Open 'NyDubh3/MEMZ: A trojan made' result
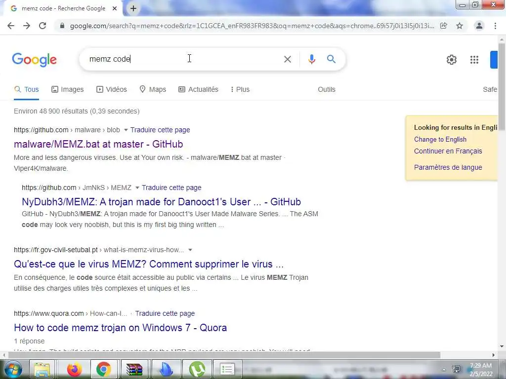 click(x=162, y=202)
